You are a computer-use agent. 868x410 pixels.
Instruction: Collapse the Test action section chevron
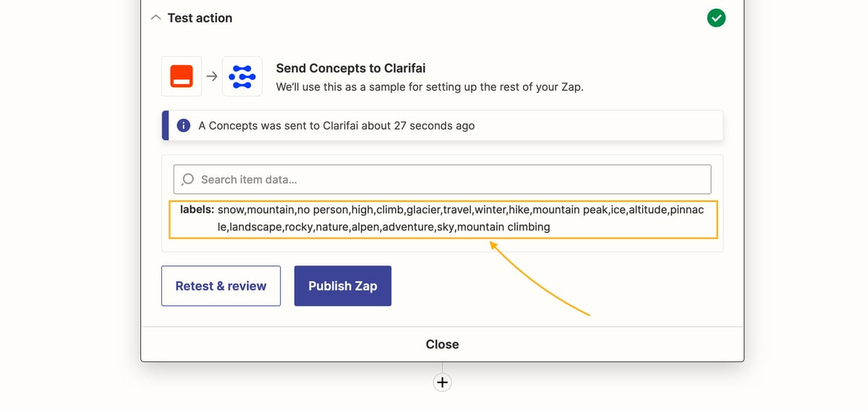(156, 18)
